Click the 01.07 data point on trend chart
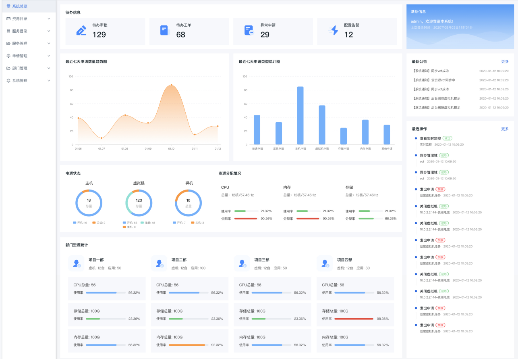Screen dimensions: 518x359 (x=102, y=138)
